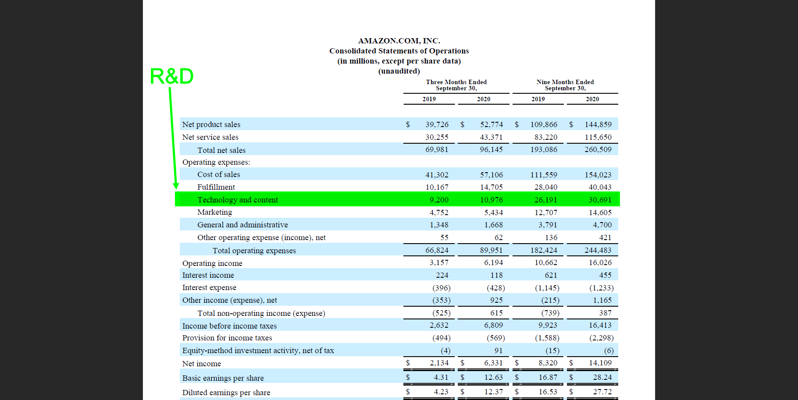
Task: Click the "Operating income" row label
Action: coord(212,263)
